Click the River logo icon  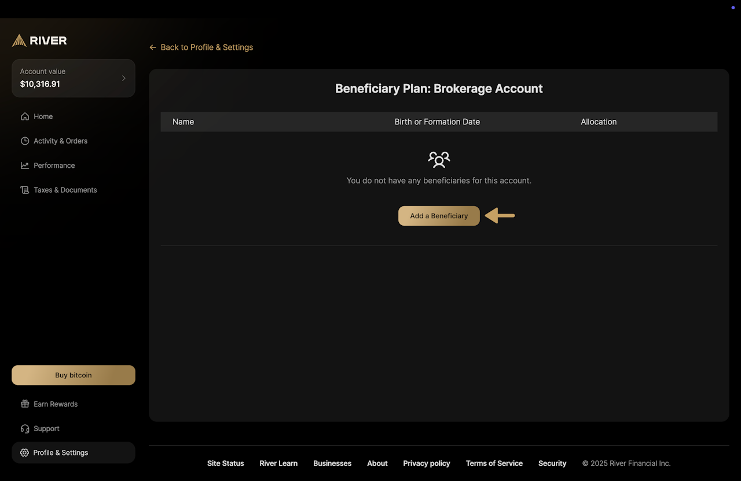[19, 41]
